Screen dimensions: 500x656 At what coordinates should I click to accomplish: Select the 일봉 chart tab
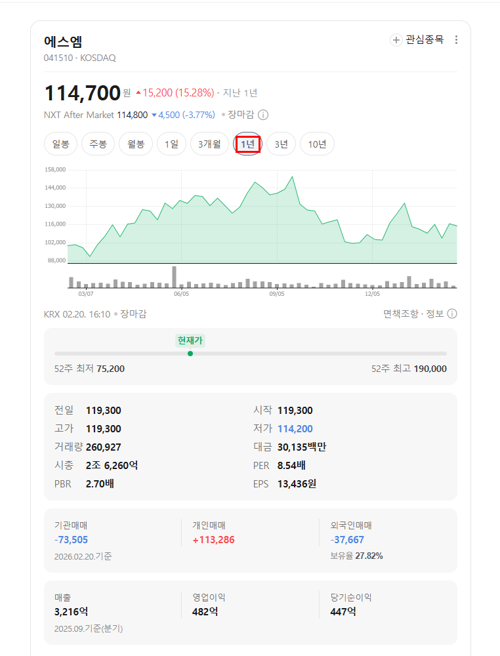[x=60, y=144]
